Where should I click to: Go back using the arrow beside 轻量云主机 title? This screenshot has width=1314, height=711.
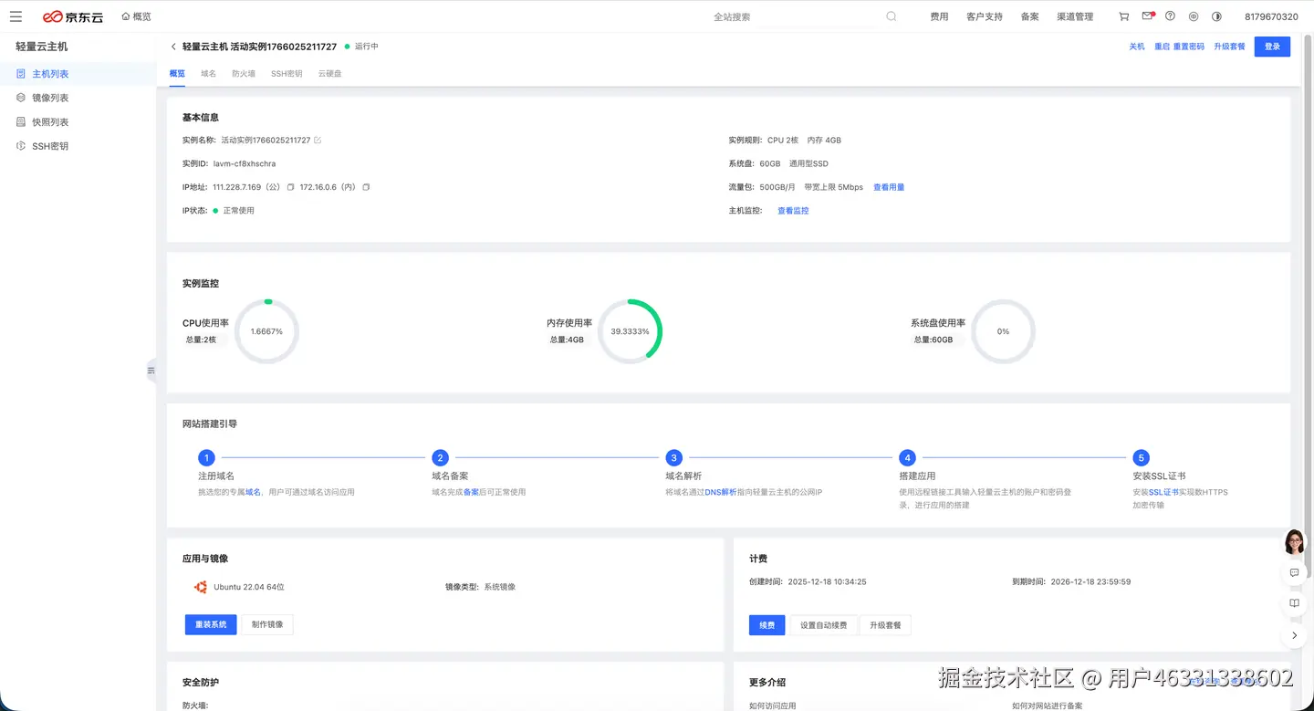(x=173, y=47)
